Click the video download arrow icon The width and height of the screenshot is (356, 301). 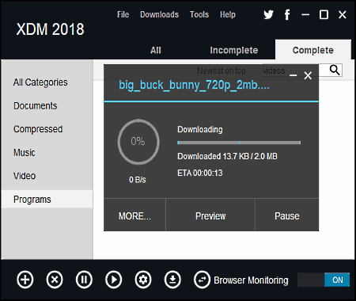pos(172,280)
